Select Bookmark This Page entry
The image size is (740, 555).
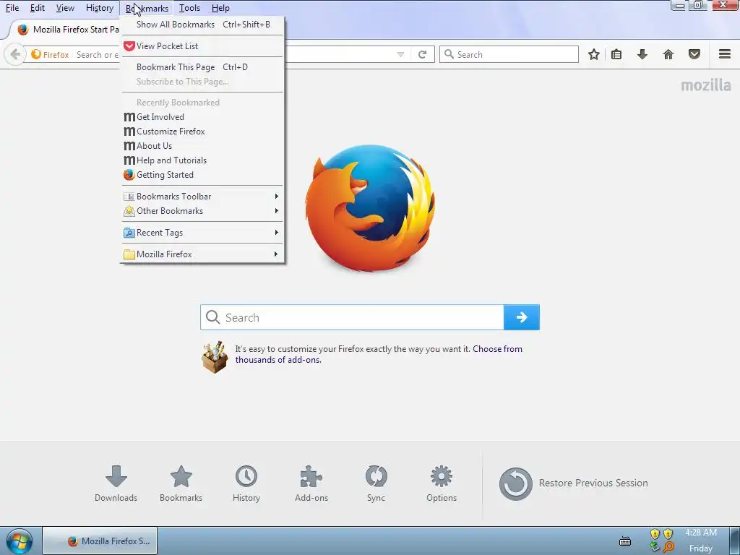(x=203, y=67)
